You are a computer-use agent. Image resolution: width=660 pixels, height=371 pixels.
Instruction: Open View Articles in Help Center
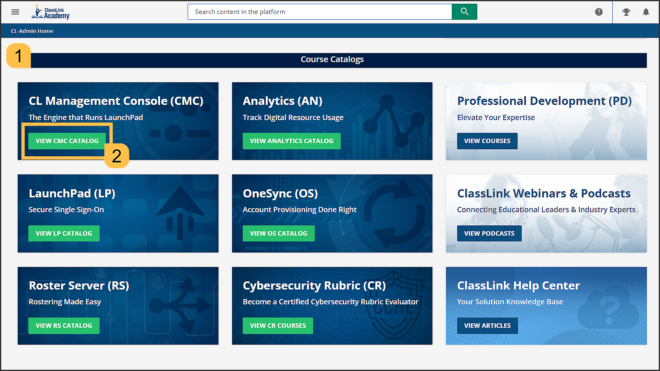487,325
